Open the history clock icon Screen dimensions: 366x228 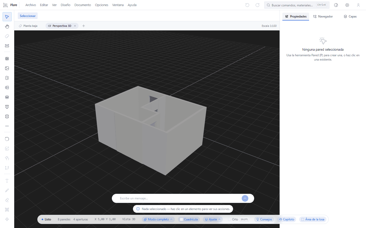pos(336,5)
